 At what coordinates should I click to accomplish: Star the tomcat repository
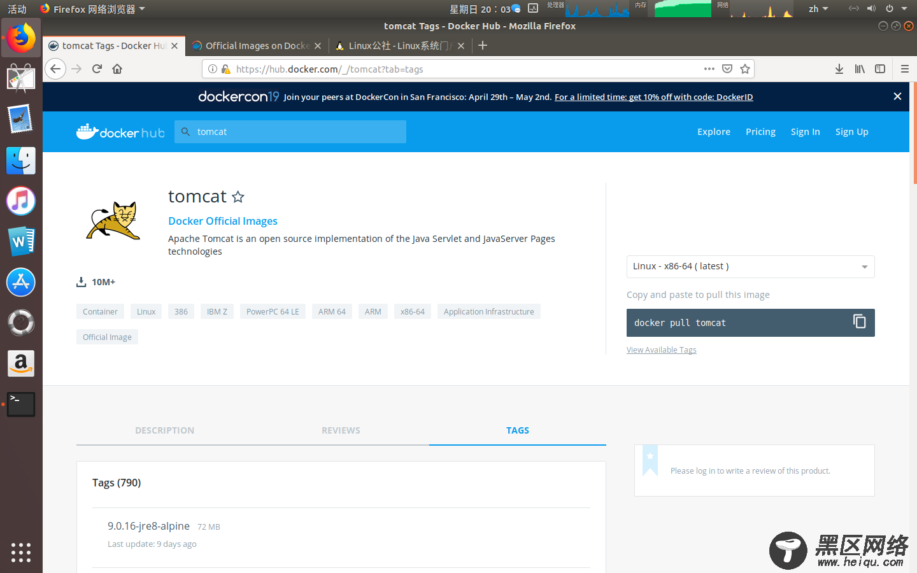[238, 197]
